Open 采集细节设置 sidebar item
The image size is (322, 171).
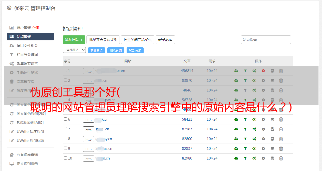(27, 64)
